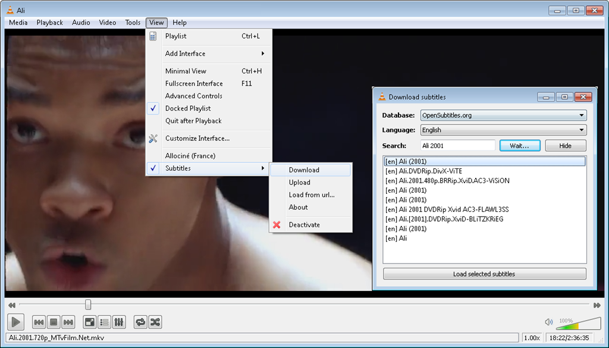Image resolution: width=609 pixels, height=348 pixels.
Task: Open the Help menu
Action: pyautogui.click(x=180, y=23)
